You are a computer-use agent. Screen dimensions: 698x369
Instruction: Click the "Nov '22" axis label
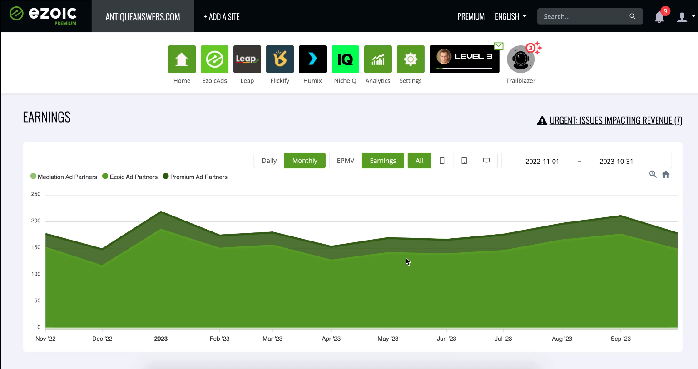click(45, 339)
